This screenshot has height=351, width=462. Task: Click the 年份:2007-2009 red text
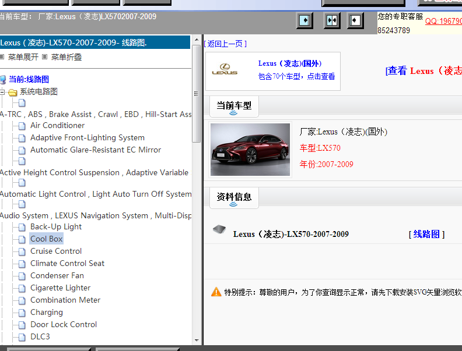(x=327, y=164)
